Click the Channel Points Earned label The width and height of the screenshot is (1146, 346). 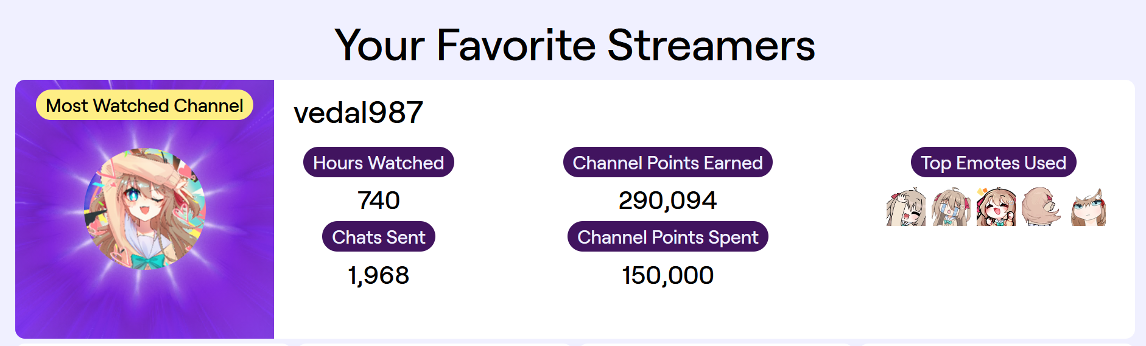click(x=667, y=163)
